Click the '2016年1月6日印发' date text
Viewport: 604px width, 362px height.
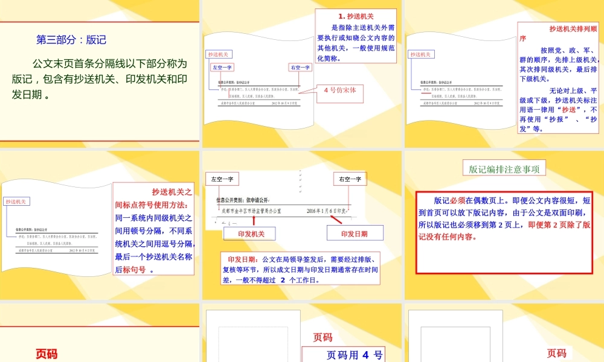tap(326, 211)
